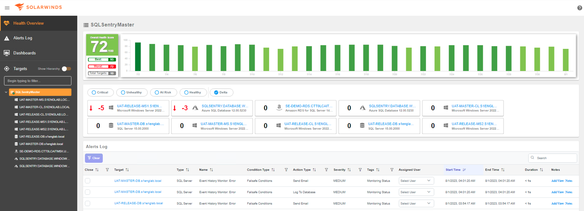This screenshot has height=211, width=584.
Task: Toggle the Show Hierarchy switch
Action: pos(66,69)
